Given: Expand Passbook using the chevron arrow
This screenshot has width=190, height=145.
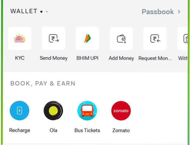Looking at the screenshot, I should coord(179,12).
